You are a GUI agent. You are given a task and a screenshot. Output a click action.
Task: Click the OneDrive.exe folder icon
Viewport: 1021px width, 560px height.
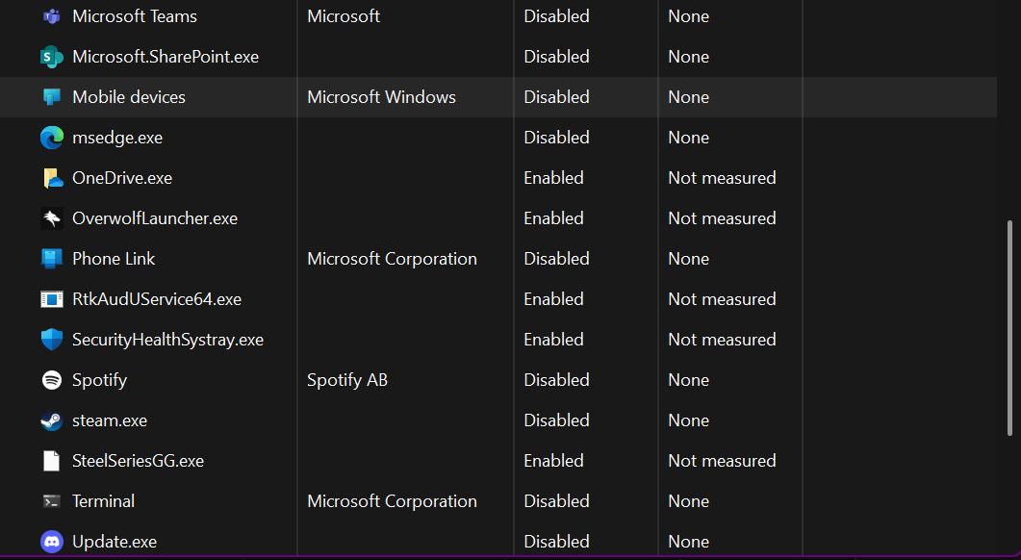coord(51,178)
